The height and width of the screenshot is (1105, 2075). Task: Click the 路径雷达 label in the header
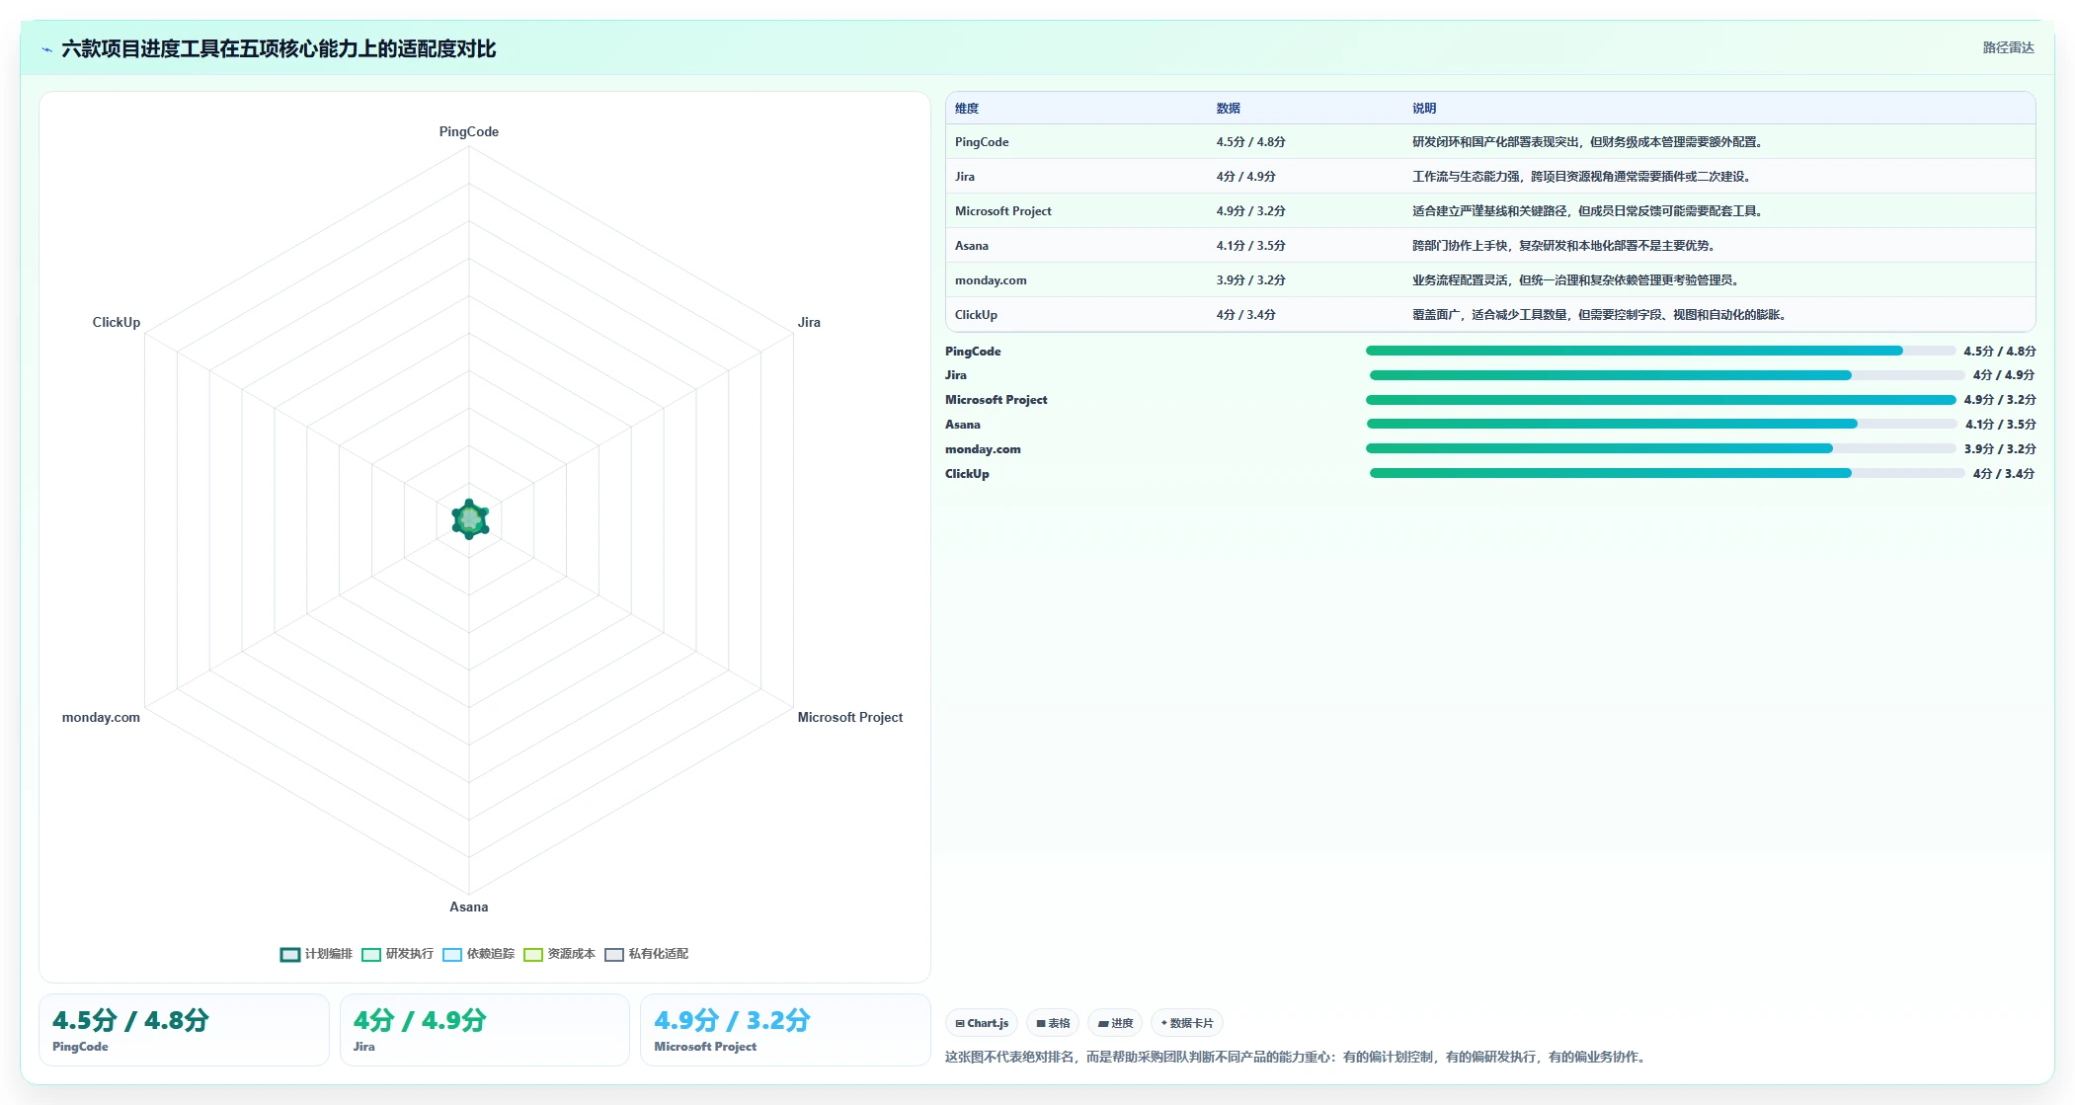click(x=2008, y=47)
